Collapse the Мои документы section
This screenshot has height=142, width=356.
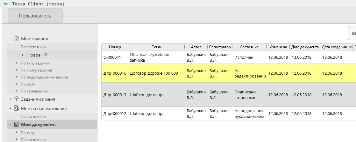pyautogui.click(x=11, y=125)
